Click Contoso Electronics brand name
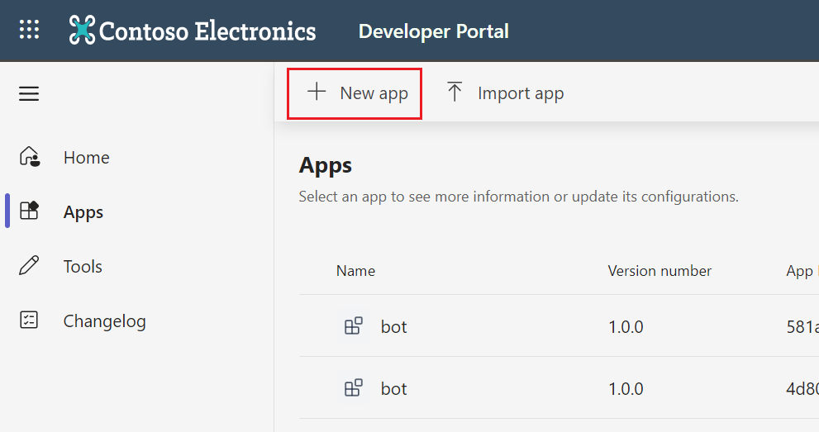819x432 pixels. (207, 31)
